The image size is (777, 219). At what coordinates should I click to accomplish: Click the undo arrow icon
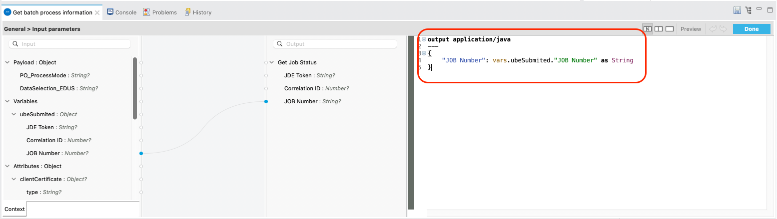(x=713, y=29)
